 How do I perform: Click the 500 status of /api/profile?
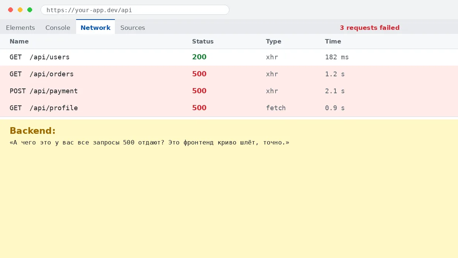[x=199, y=108]
